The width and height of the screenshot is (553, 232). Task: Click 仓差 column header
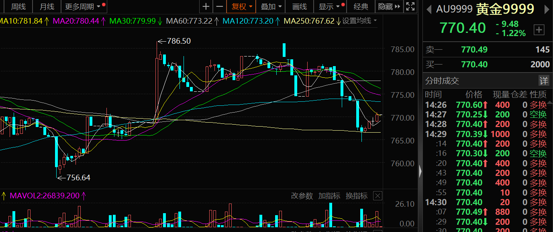pyautogui.click(x=518, y=95)
